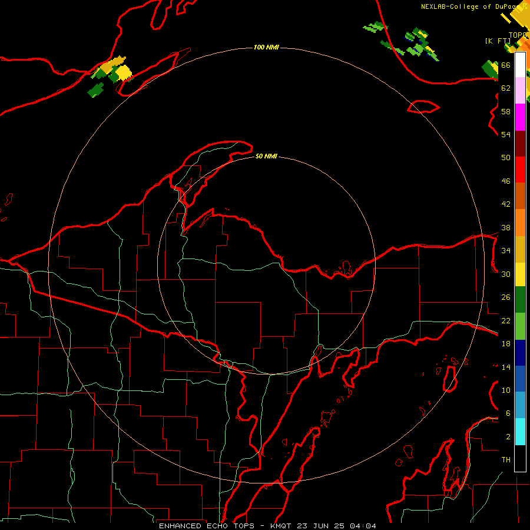Image resolution: width=530 pixels, height=530 pixels.
Task: Click the "66" scale value
Action: coord(506,65)
